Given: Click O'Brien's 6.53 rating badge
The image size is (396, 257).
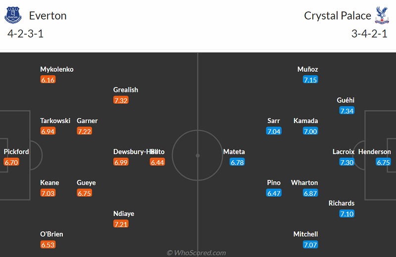Looking at the screenshot, I should pos(48,245).
